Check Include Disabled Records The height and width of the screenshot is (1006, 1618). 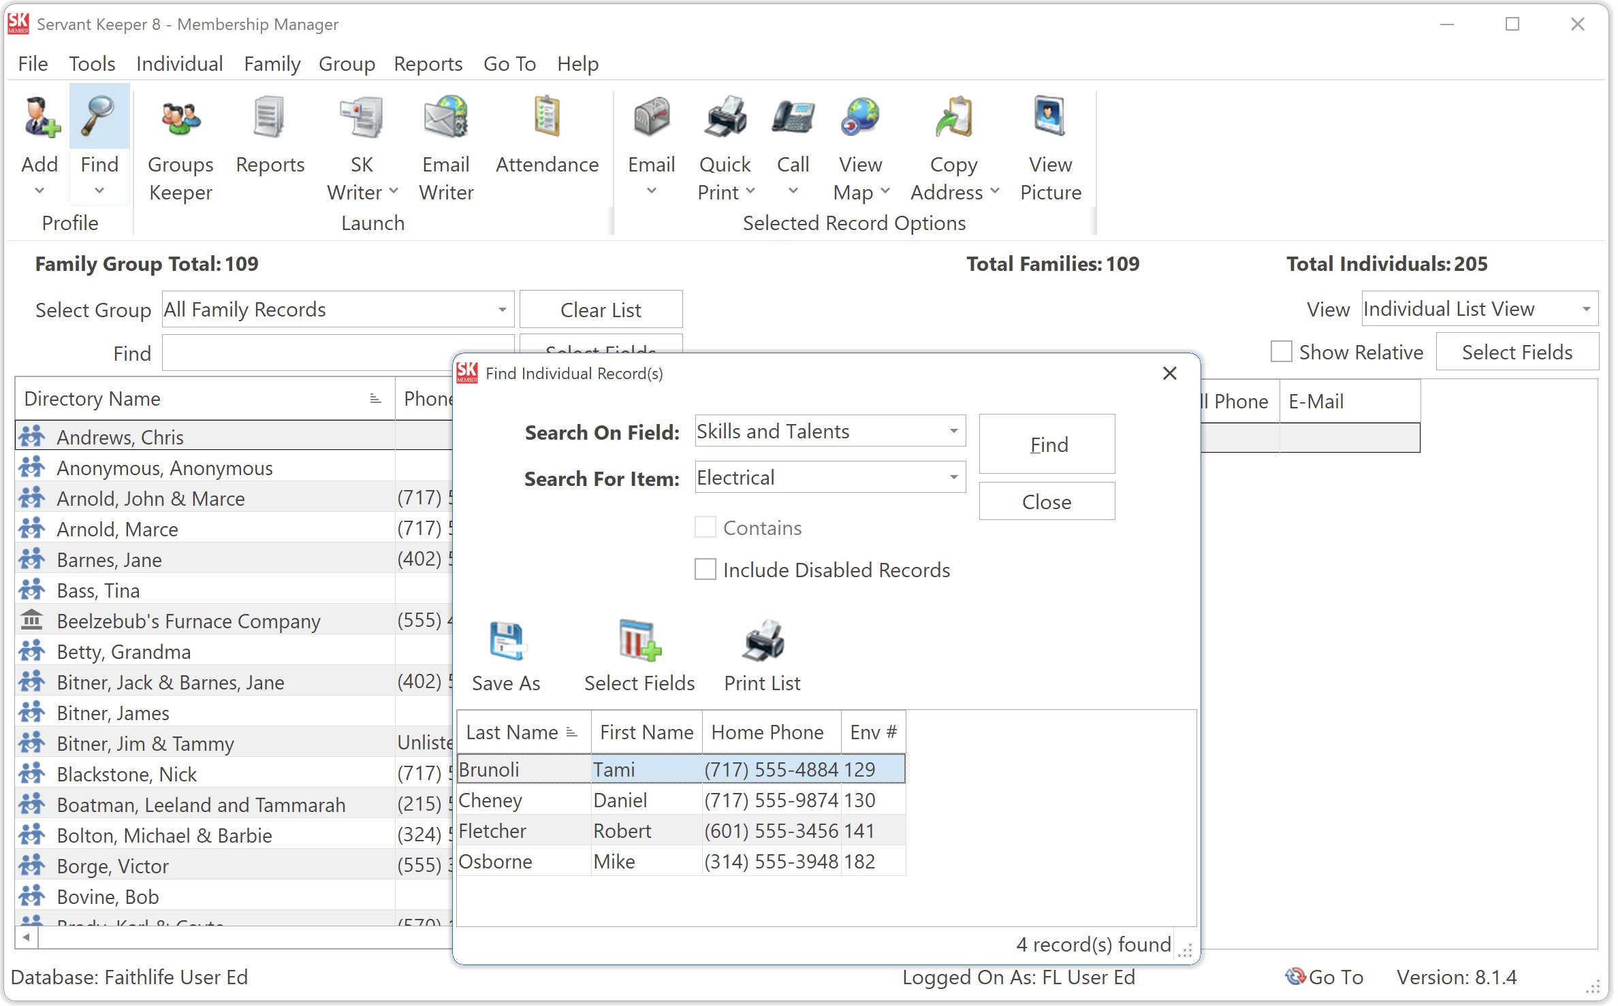[705, 569]
